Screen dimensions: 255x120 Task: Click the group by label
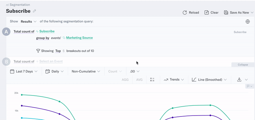[43, 38]
